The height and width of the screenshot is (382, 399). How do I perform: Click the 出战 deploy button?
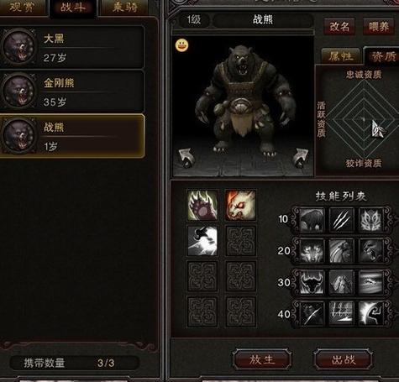coord(344,359)
